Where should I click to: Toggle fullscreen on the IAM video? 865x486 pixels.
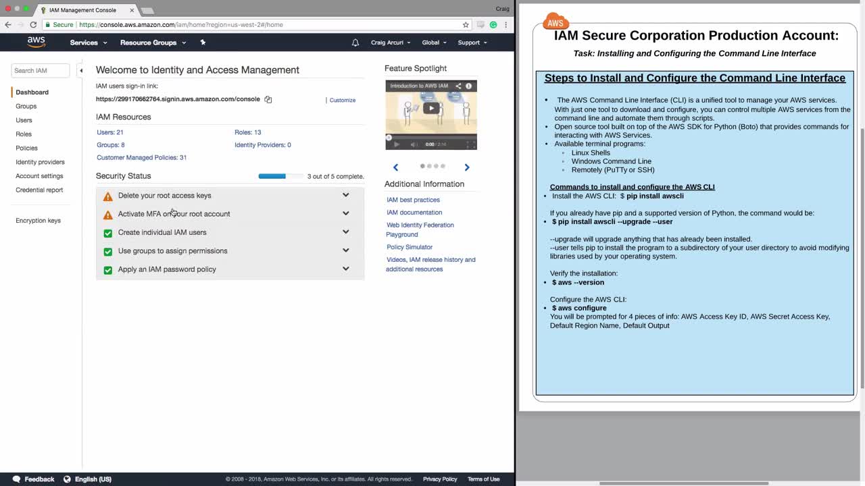coord(471,144)
